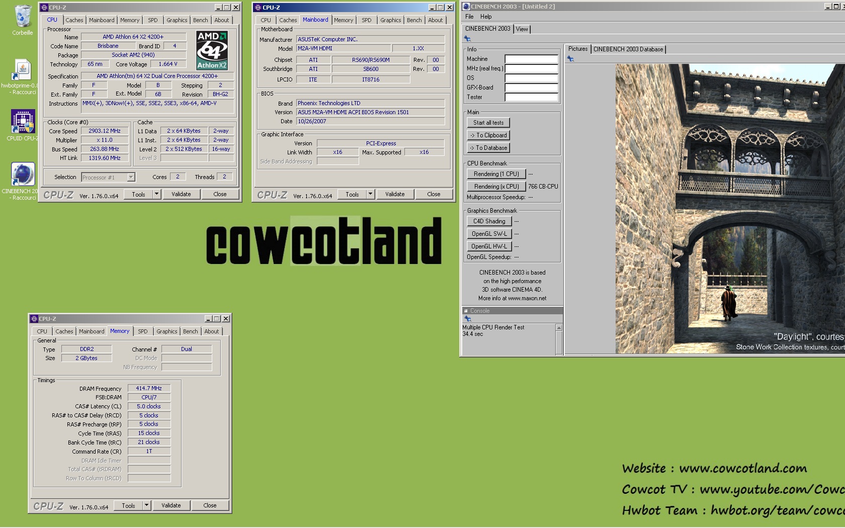Click the AMD Athlon X2 processor logo

click(212, 50)
